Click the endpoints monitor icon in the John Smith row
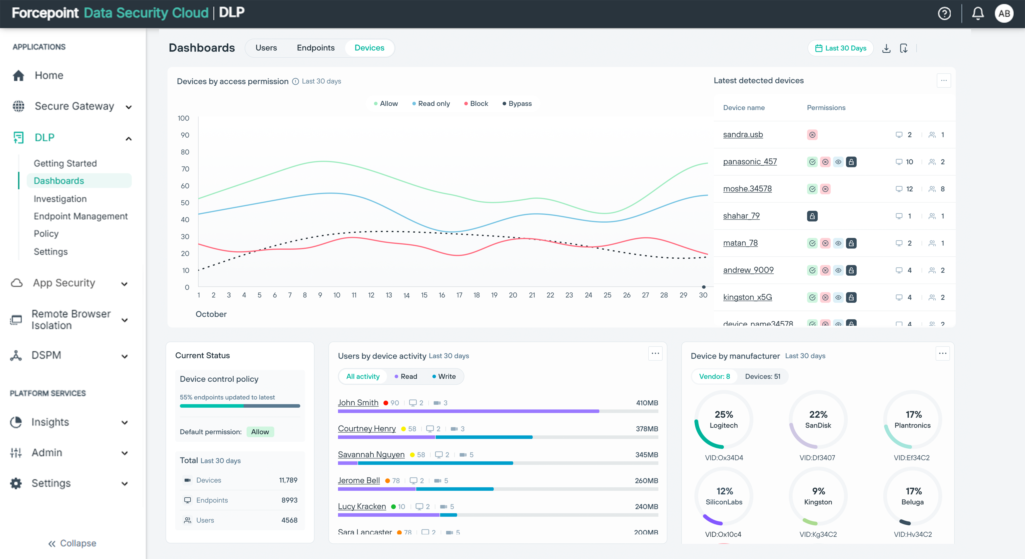 point(413,403)
